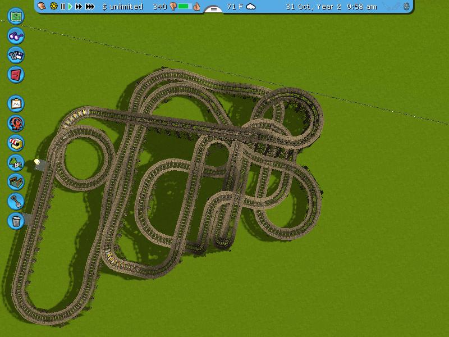Screen dimensions: 449x337
Task: Expand the top bar pull-down handle
Action: pos(213,10)
